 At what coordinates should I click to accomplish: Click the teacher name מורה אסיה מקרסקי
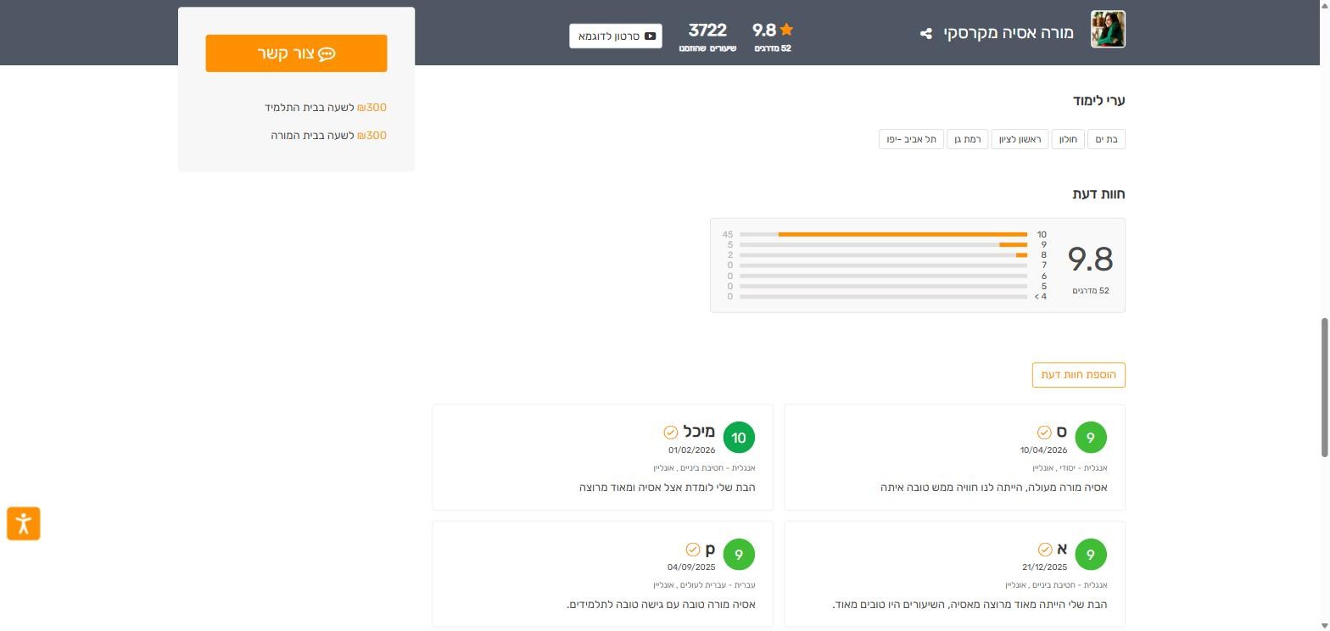coord(1009,33)
